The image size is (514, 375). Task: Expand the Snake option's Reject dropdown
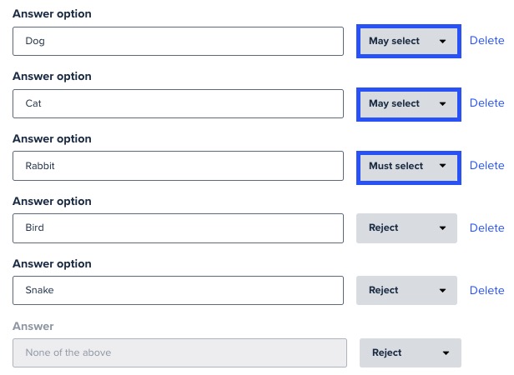point(406,290)
